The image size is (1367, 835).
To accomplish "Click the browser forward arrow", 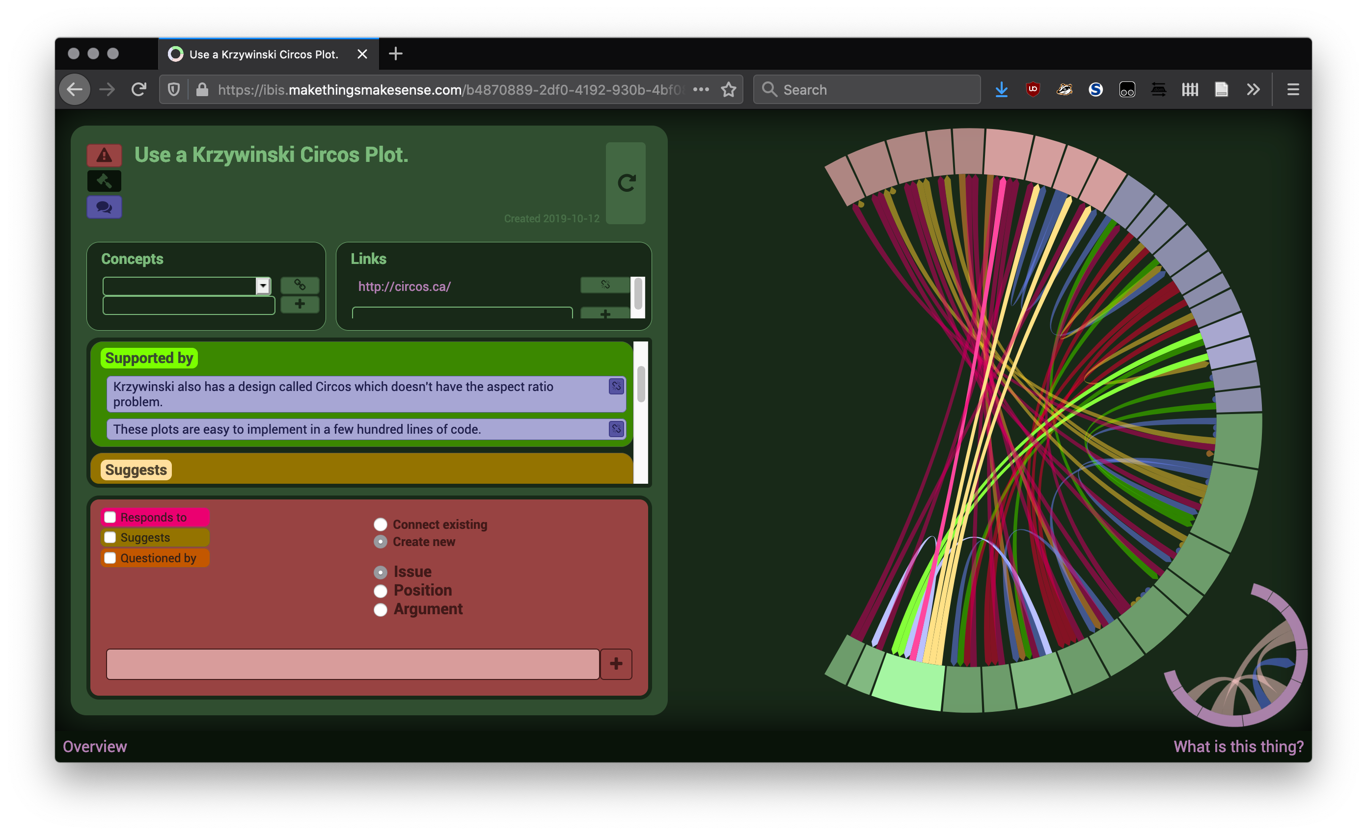I will tap(107, 89).
